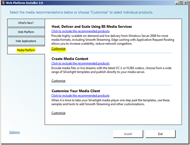Viewport: 190px width, 145px height.
Task: Click the Customize Your Media Client heading
Action: pyautogui.click(x=76, y=91)
